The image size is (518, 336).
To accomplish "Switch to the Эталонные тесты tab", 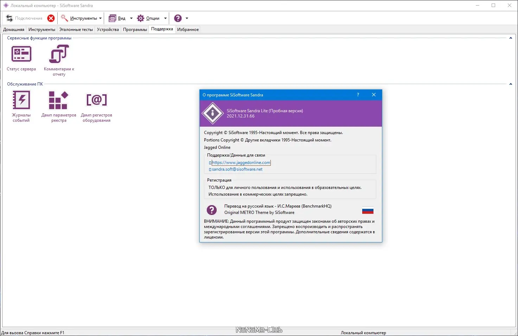I will pos(76,30).
